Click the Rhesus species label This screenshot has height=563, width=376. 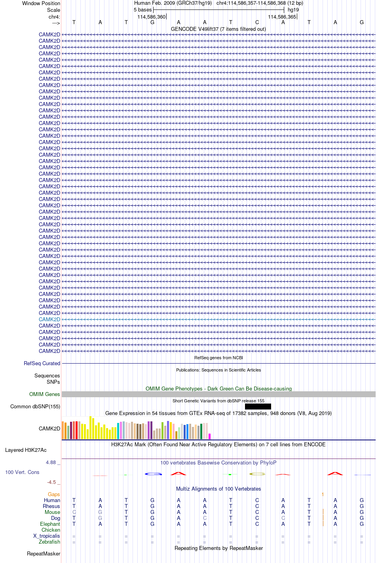[x=51, y=506]
